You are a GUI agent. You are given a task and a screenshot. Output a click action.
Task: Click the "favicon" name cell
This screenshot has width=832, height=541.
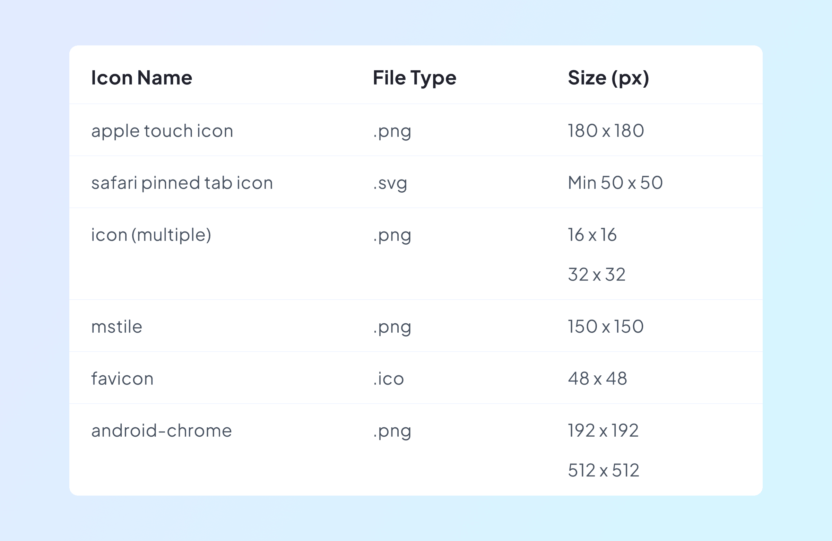[122, 378]
